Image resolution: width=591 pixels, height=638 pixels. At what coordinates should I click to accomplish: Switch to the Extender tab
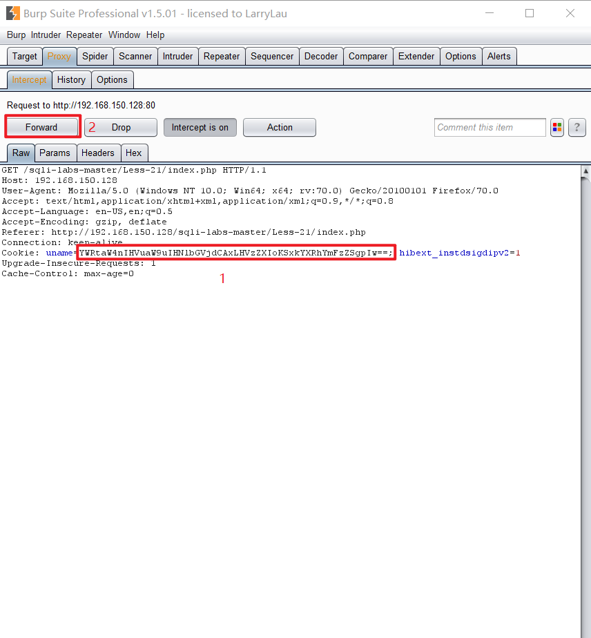(416, 56)
